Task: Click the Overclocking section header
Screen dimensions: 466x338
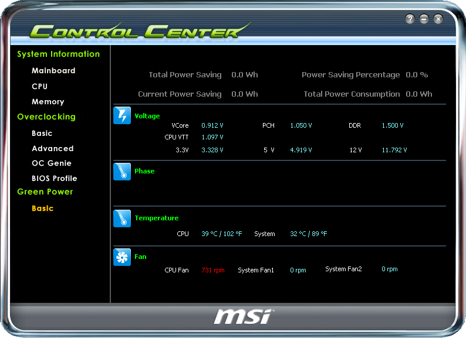Action: tap(46, 117)
